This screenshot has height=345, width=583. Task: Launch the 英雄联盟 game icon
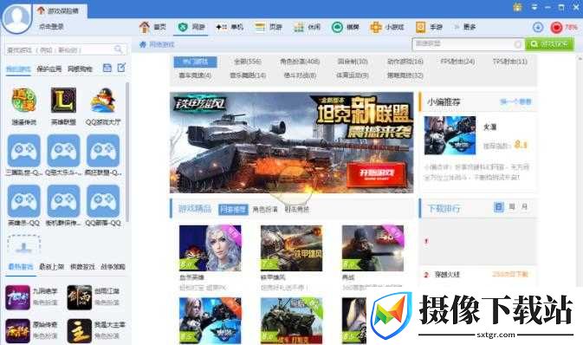[x=63, y=100]
